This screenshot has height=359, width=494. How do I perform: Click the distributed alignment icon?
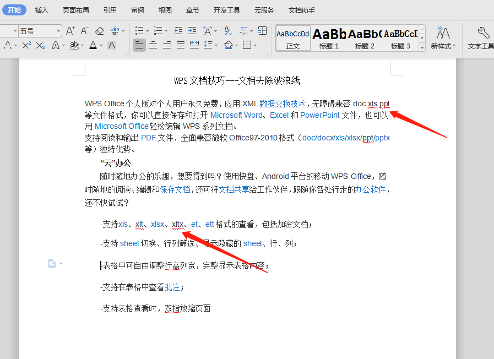[194, 45]
